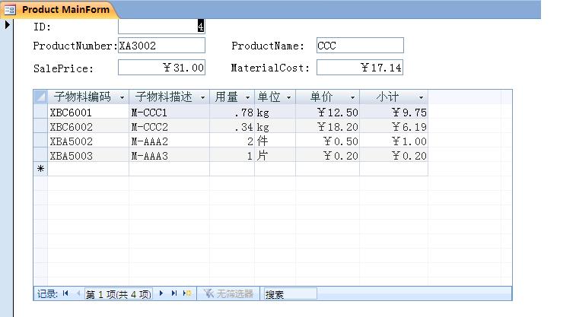This screenshot has height=317, width=576.
Task: Select the XBC6002 row selector
Action: (x=40, y=127)
